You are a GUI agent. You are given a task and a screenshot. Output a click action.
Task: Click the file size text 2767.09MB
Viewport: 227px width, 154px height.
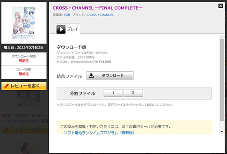pyautogui.click(x=86, y=57)
